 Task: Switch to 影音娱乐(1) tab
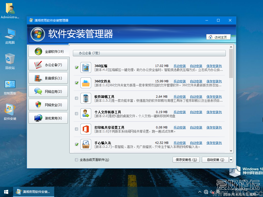pyautogui.click(x=48, y=78)
